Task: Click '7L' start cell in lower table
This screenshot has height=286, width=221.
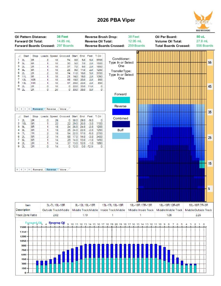Action: [x=24, y=134]
